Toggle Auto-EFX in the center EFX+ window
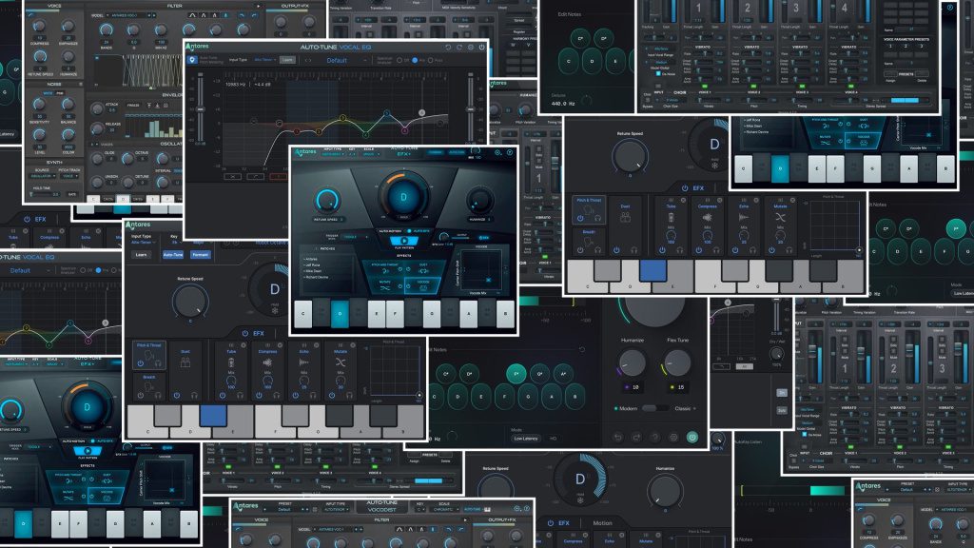Viewport: 974px width, 548px height. click(x=409, y=231)
